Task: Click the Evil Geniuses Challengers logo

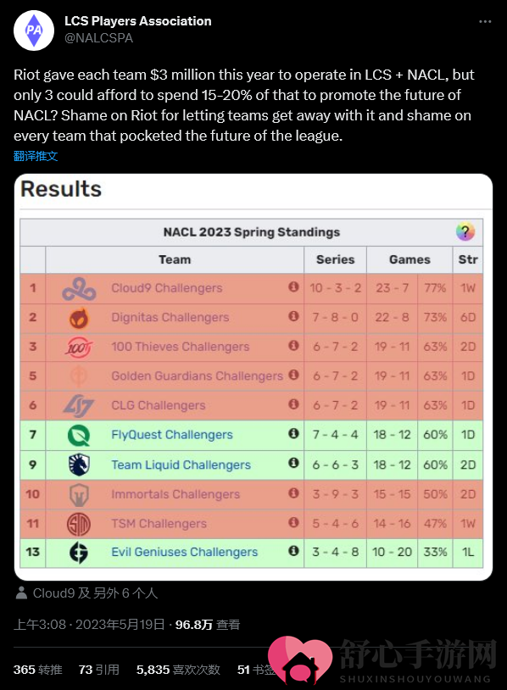Action: pos(79,553)
